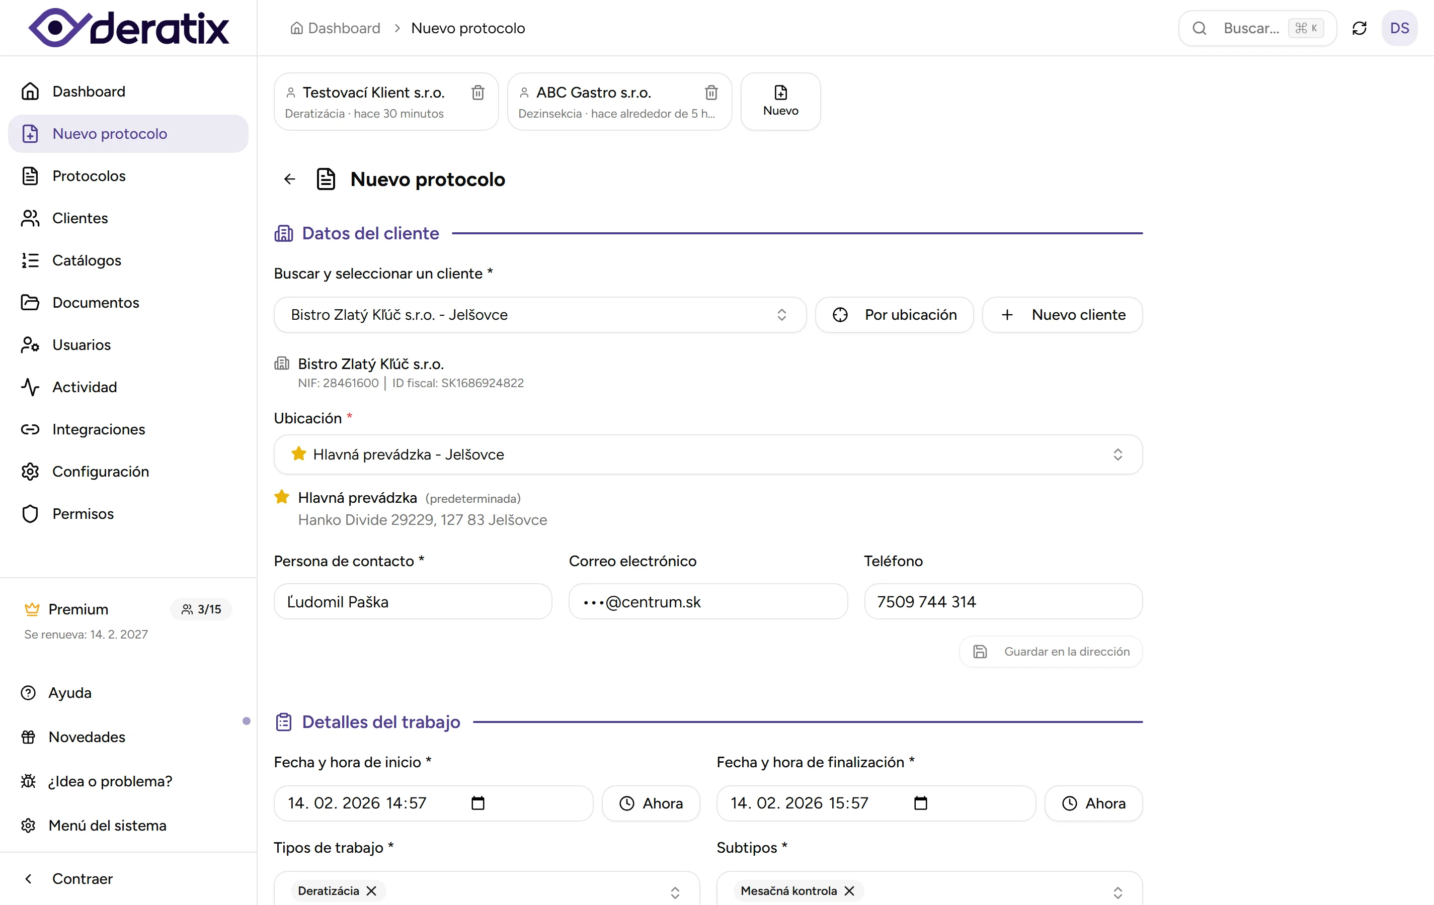This screenshot has height=905, width=1434.
Task: Collapse the sidebar with Contraer
Action: pyautogui.click(x=82, y=879)
